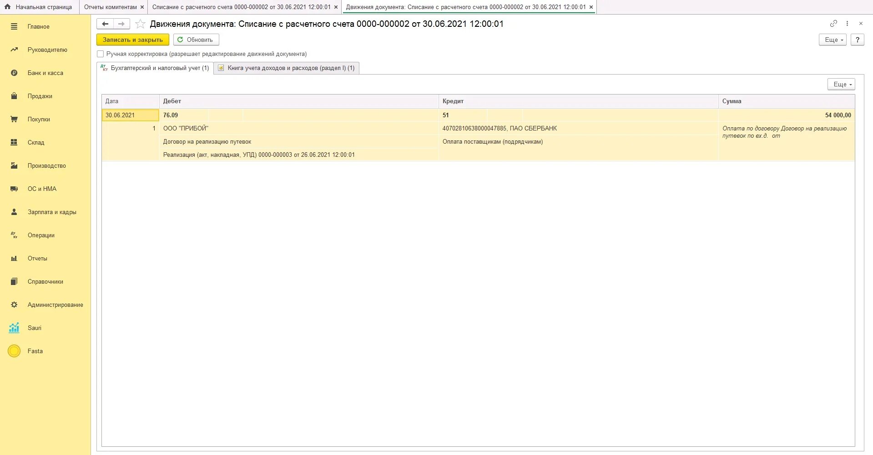The width and height of the screenshot is (873, 455).
Task: Switch to Начальная страница tab
Action: 39,7
